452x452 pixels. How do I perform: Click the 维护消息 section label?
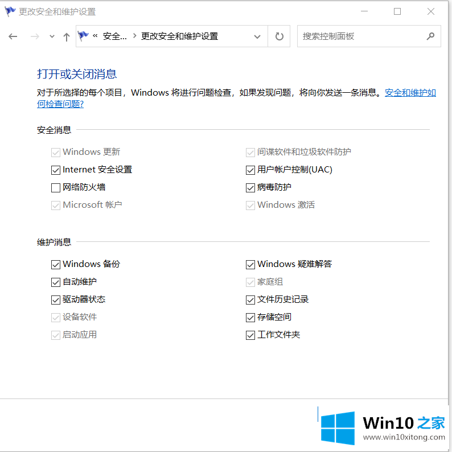click(54, 242)
